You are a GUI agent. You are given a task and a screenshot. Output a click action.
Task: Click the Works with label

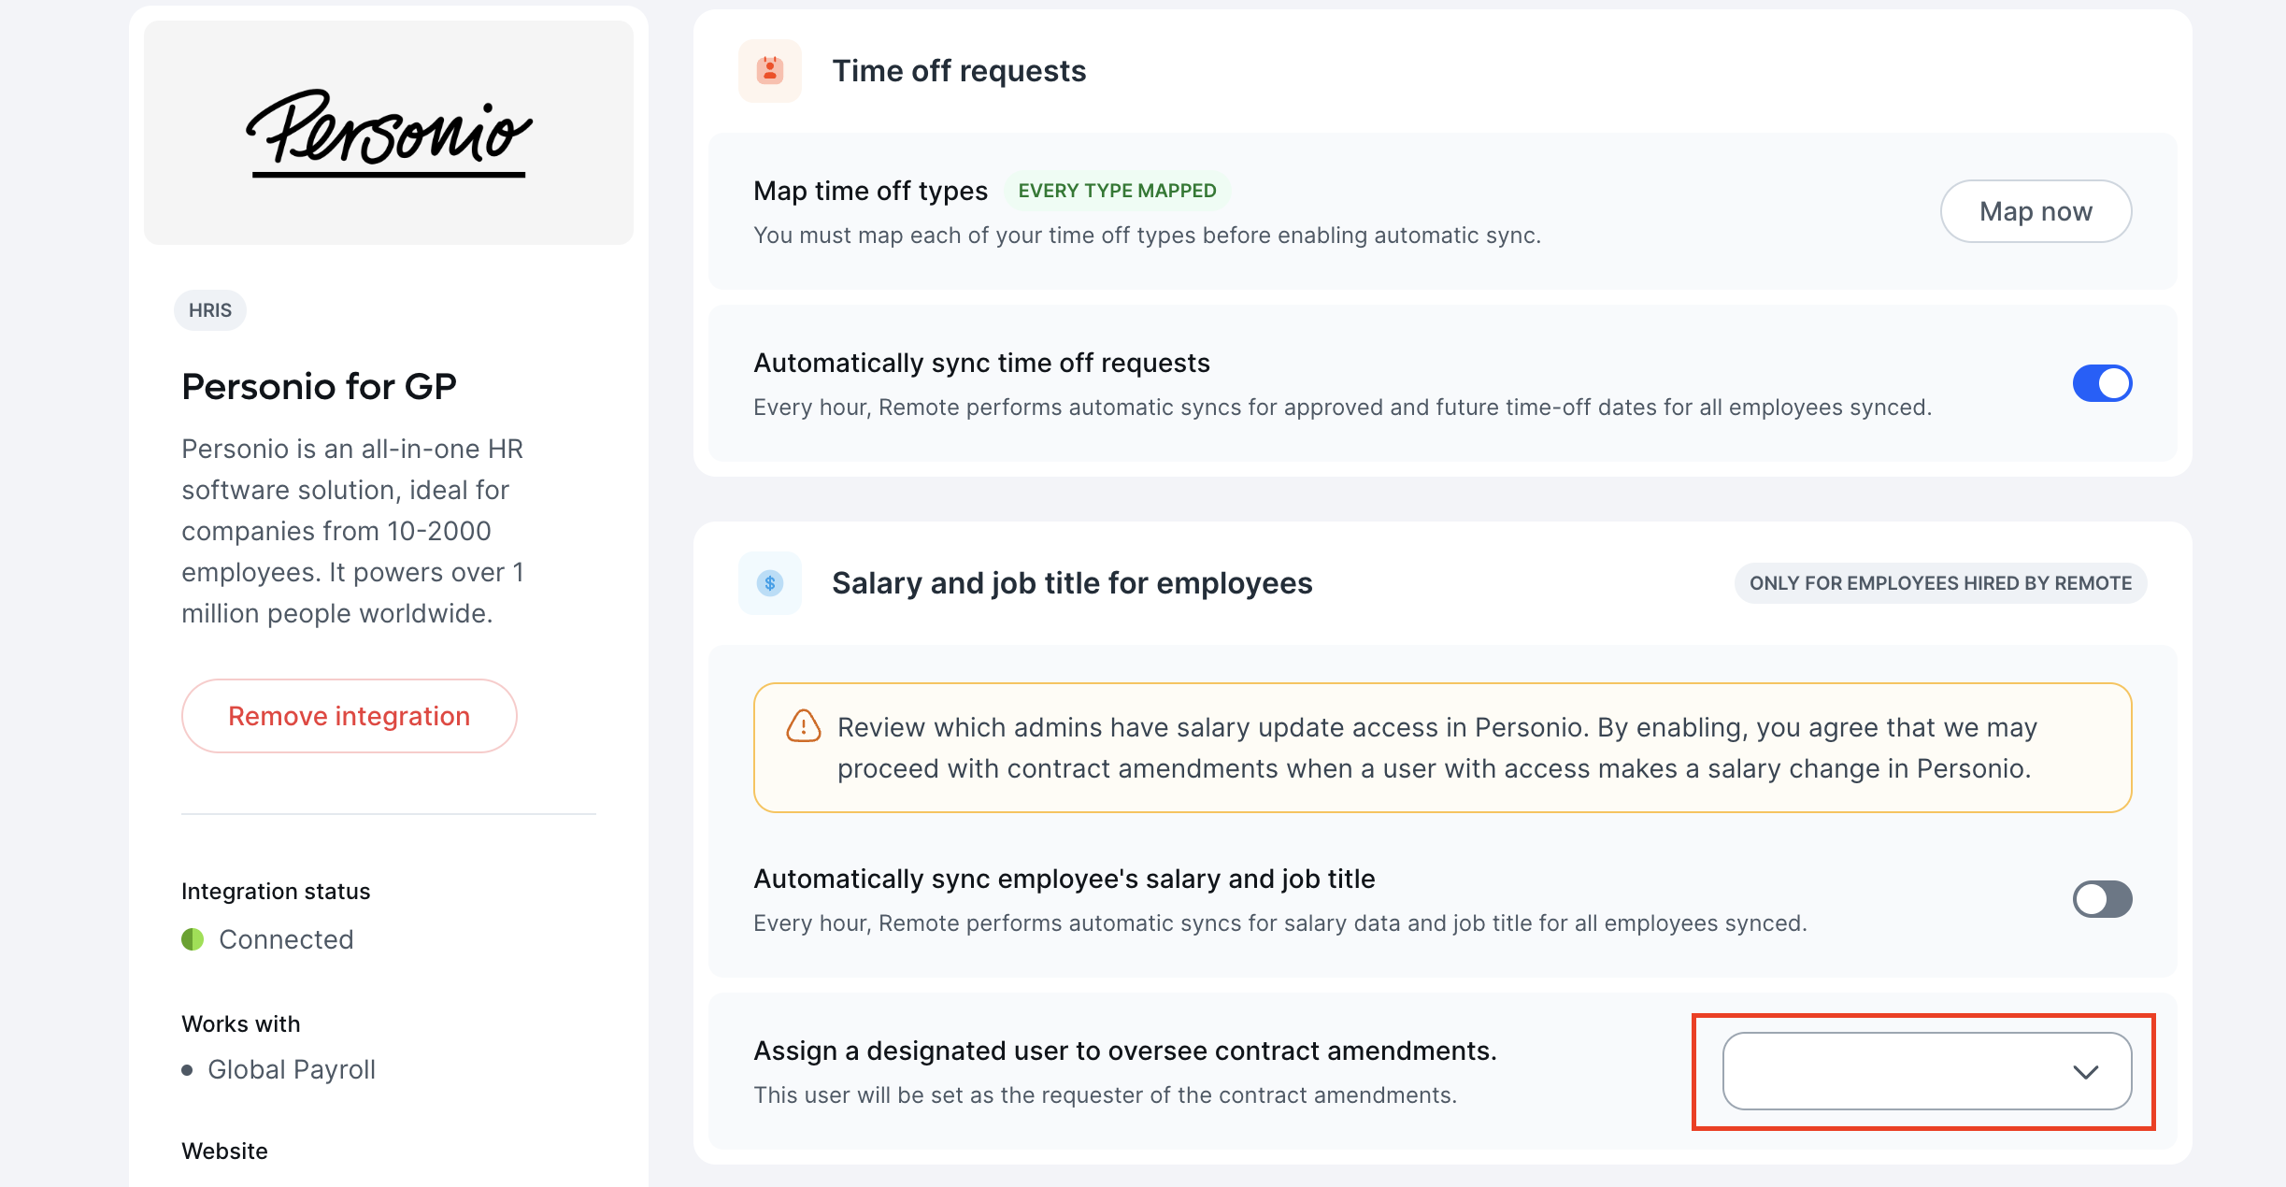[x=241, y=1024]
